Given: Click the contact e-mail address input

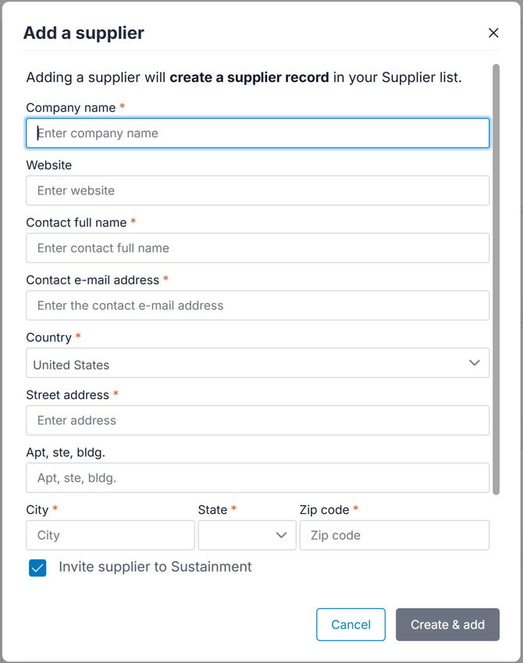Looking at the screenshot, I should point(258,305).
